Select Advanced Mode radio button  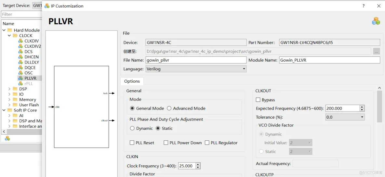169,108
